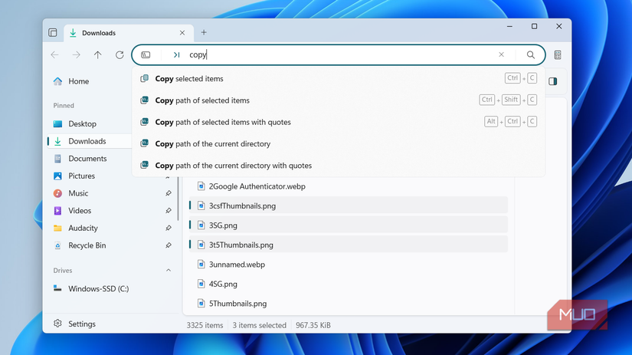
Task: Run 'Copy selected items' command
Action: coord(189,79)
